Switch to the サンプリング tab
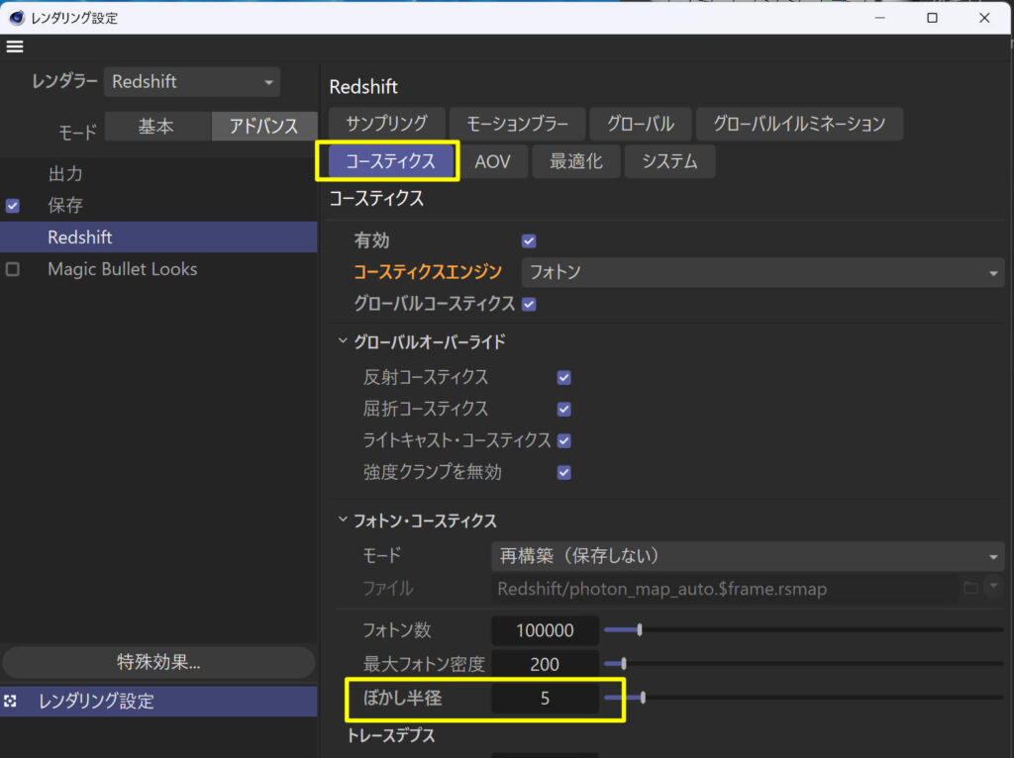The width and height of the screenshot is (1014, 758). 387,124
